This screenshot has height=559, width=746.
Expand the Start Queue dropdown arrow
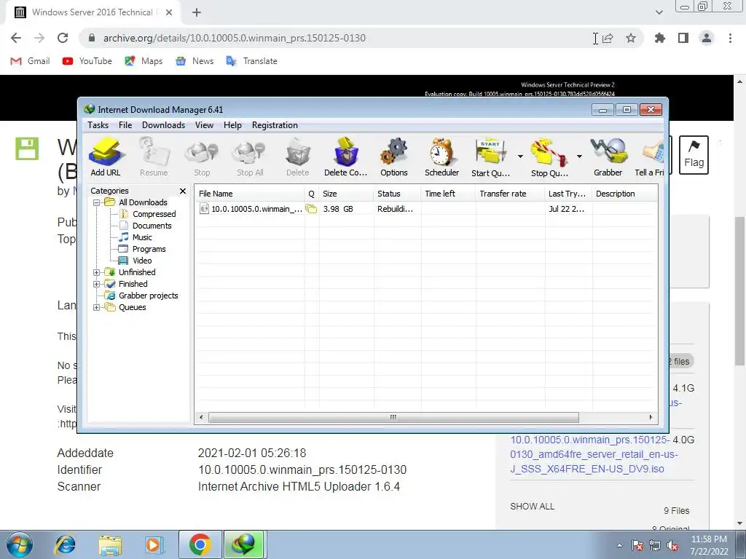point(520,156)
